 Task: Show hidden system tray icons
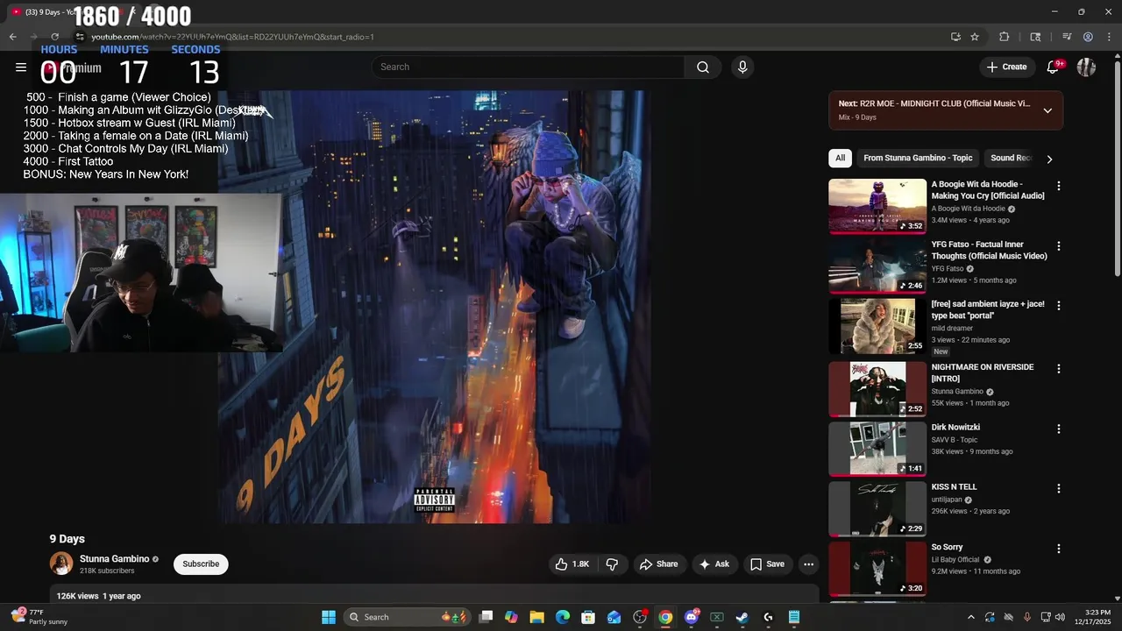click(970, 617)
